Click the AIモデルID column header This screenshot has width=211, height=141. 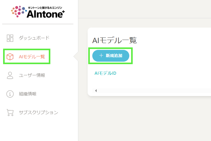[x=105, y=73]
